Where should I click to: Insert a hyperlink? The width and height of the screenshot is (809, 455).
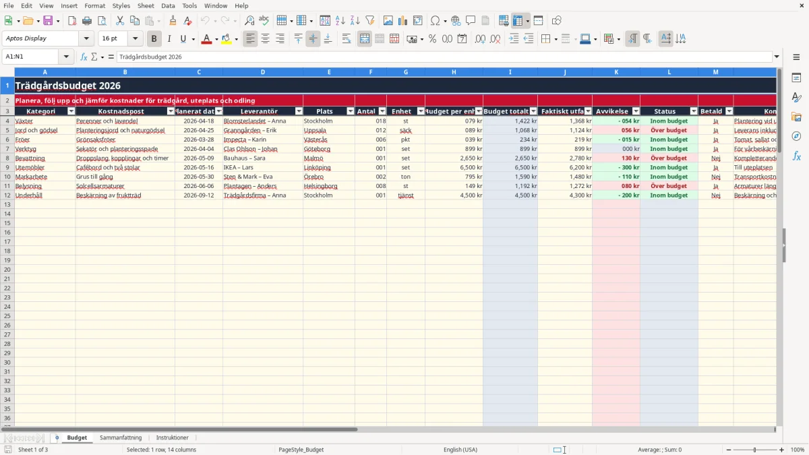pos(456,21)
